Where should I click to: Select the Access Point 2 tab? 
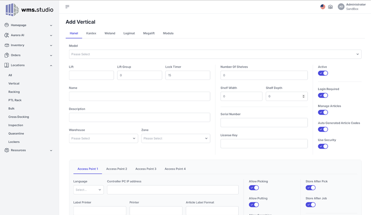[116, 169]
